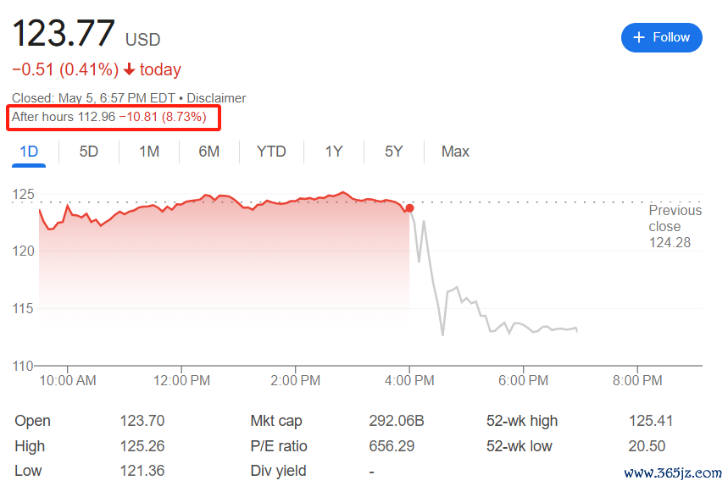The image size is (728, 486).
Task: Click the Div yield label
Action: click(279, 471)
